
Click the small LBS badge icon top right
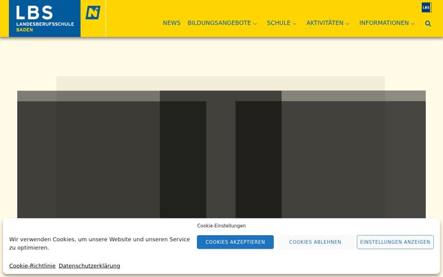pyautogui.click(x=426, y=7)
